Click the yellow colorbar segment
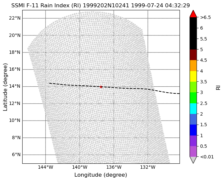The width and height of the screenshot is (224, 181). pos(193,76)
